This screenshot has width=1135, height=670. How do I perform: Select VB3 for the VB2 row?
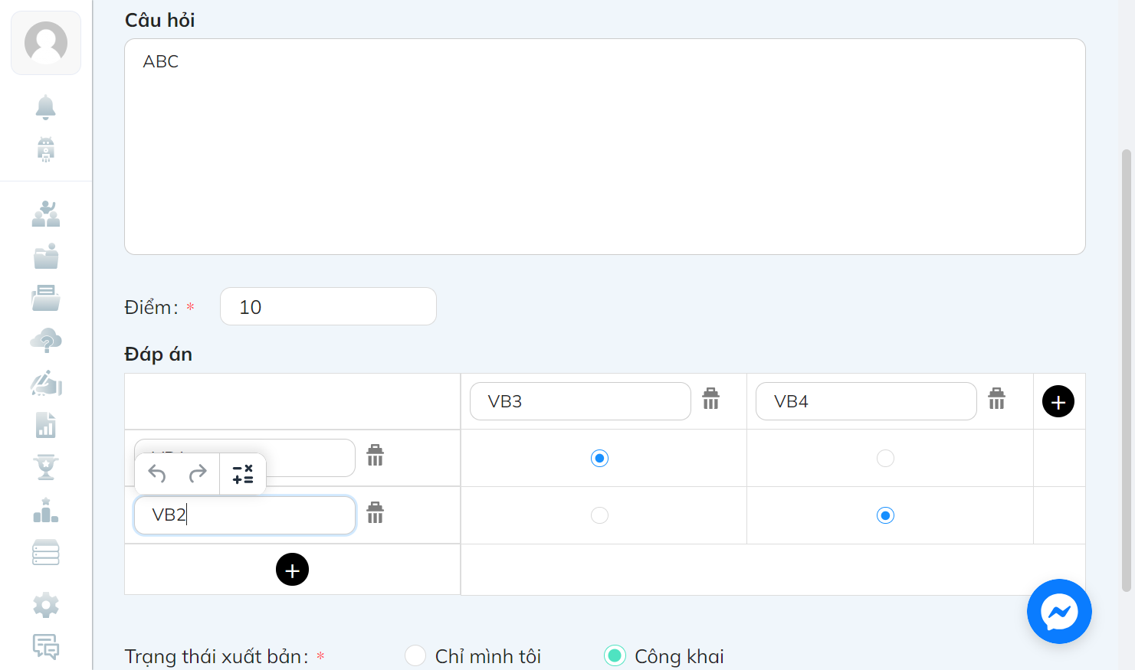[x=599, y=515]
